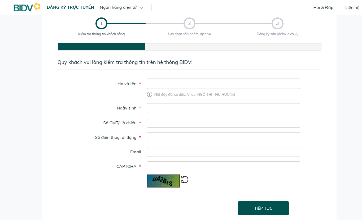The height and width of the screenshot is (220, 362).
Task: Open the Ngân hàng điện tử dropdown
Action: pyautogui.click(x=121, y=8)
